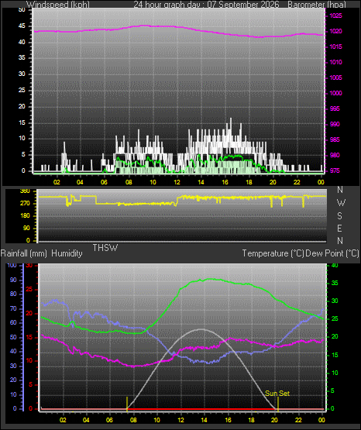Click the 360 degree direction scale value
361x430 pixels.
coord(25,191)
